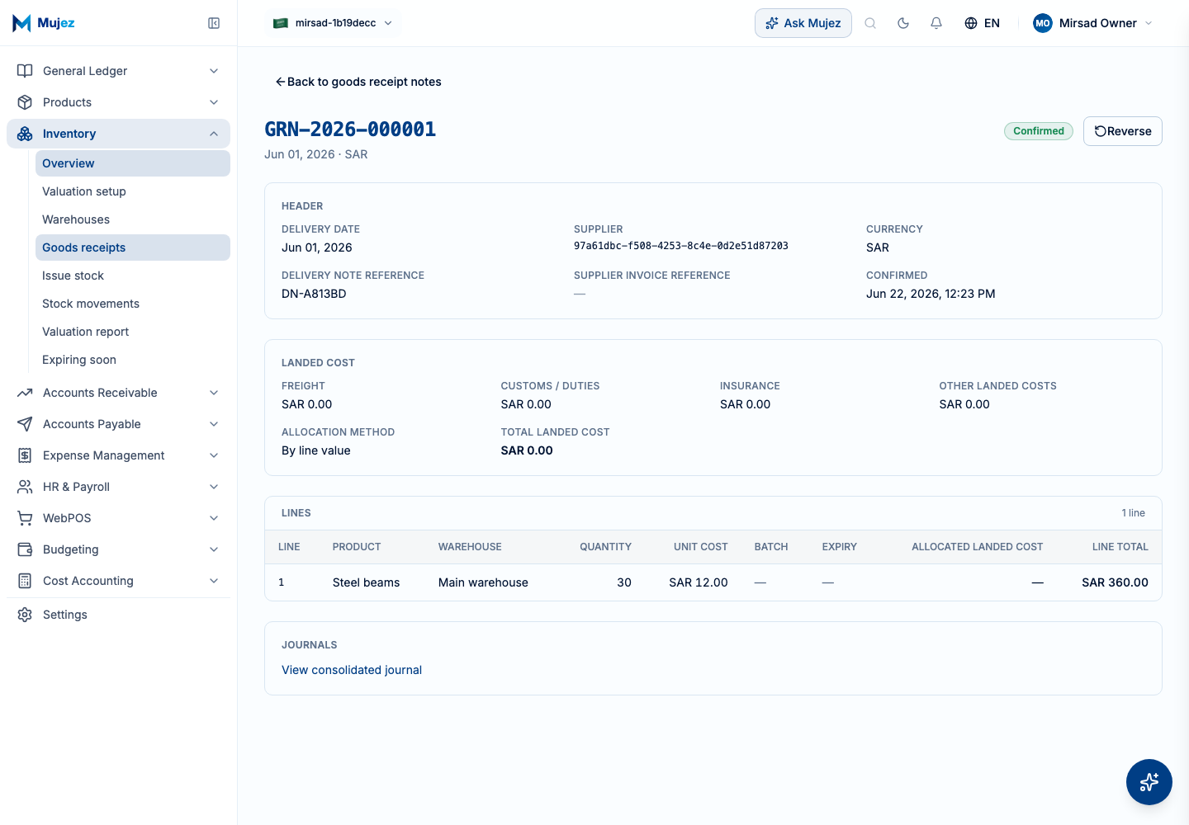Expand the General Ledger section
This screenshot has width=1189, height=825.
click(118, 71)
